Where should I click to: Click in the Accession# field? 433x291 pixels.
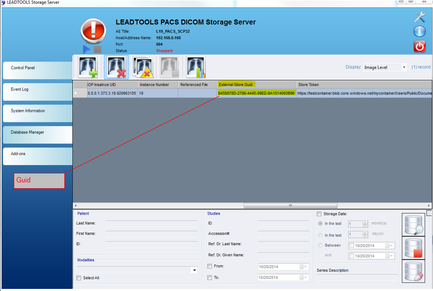coord(283,235)
